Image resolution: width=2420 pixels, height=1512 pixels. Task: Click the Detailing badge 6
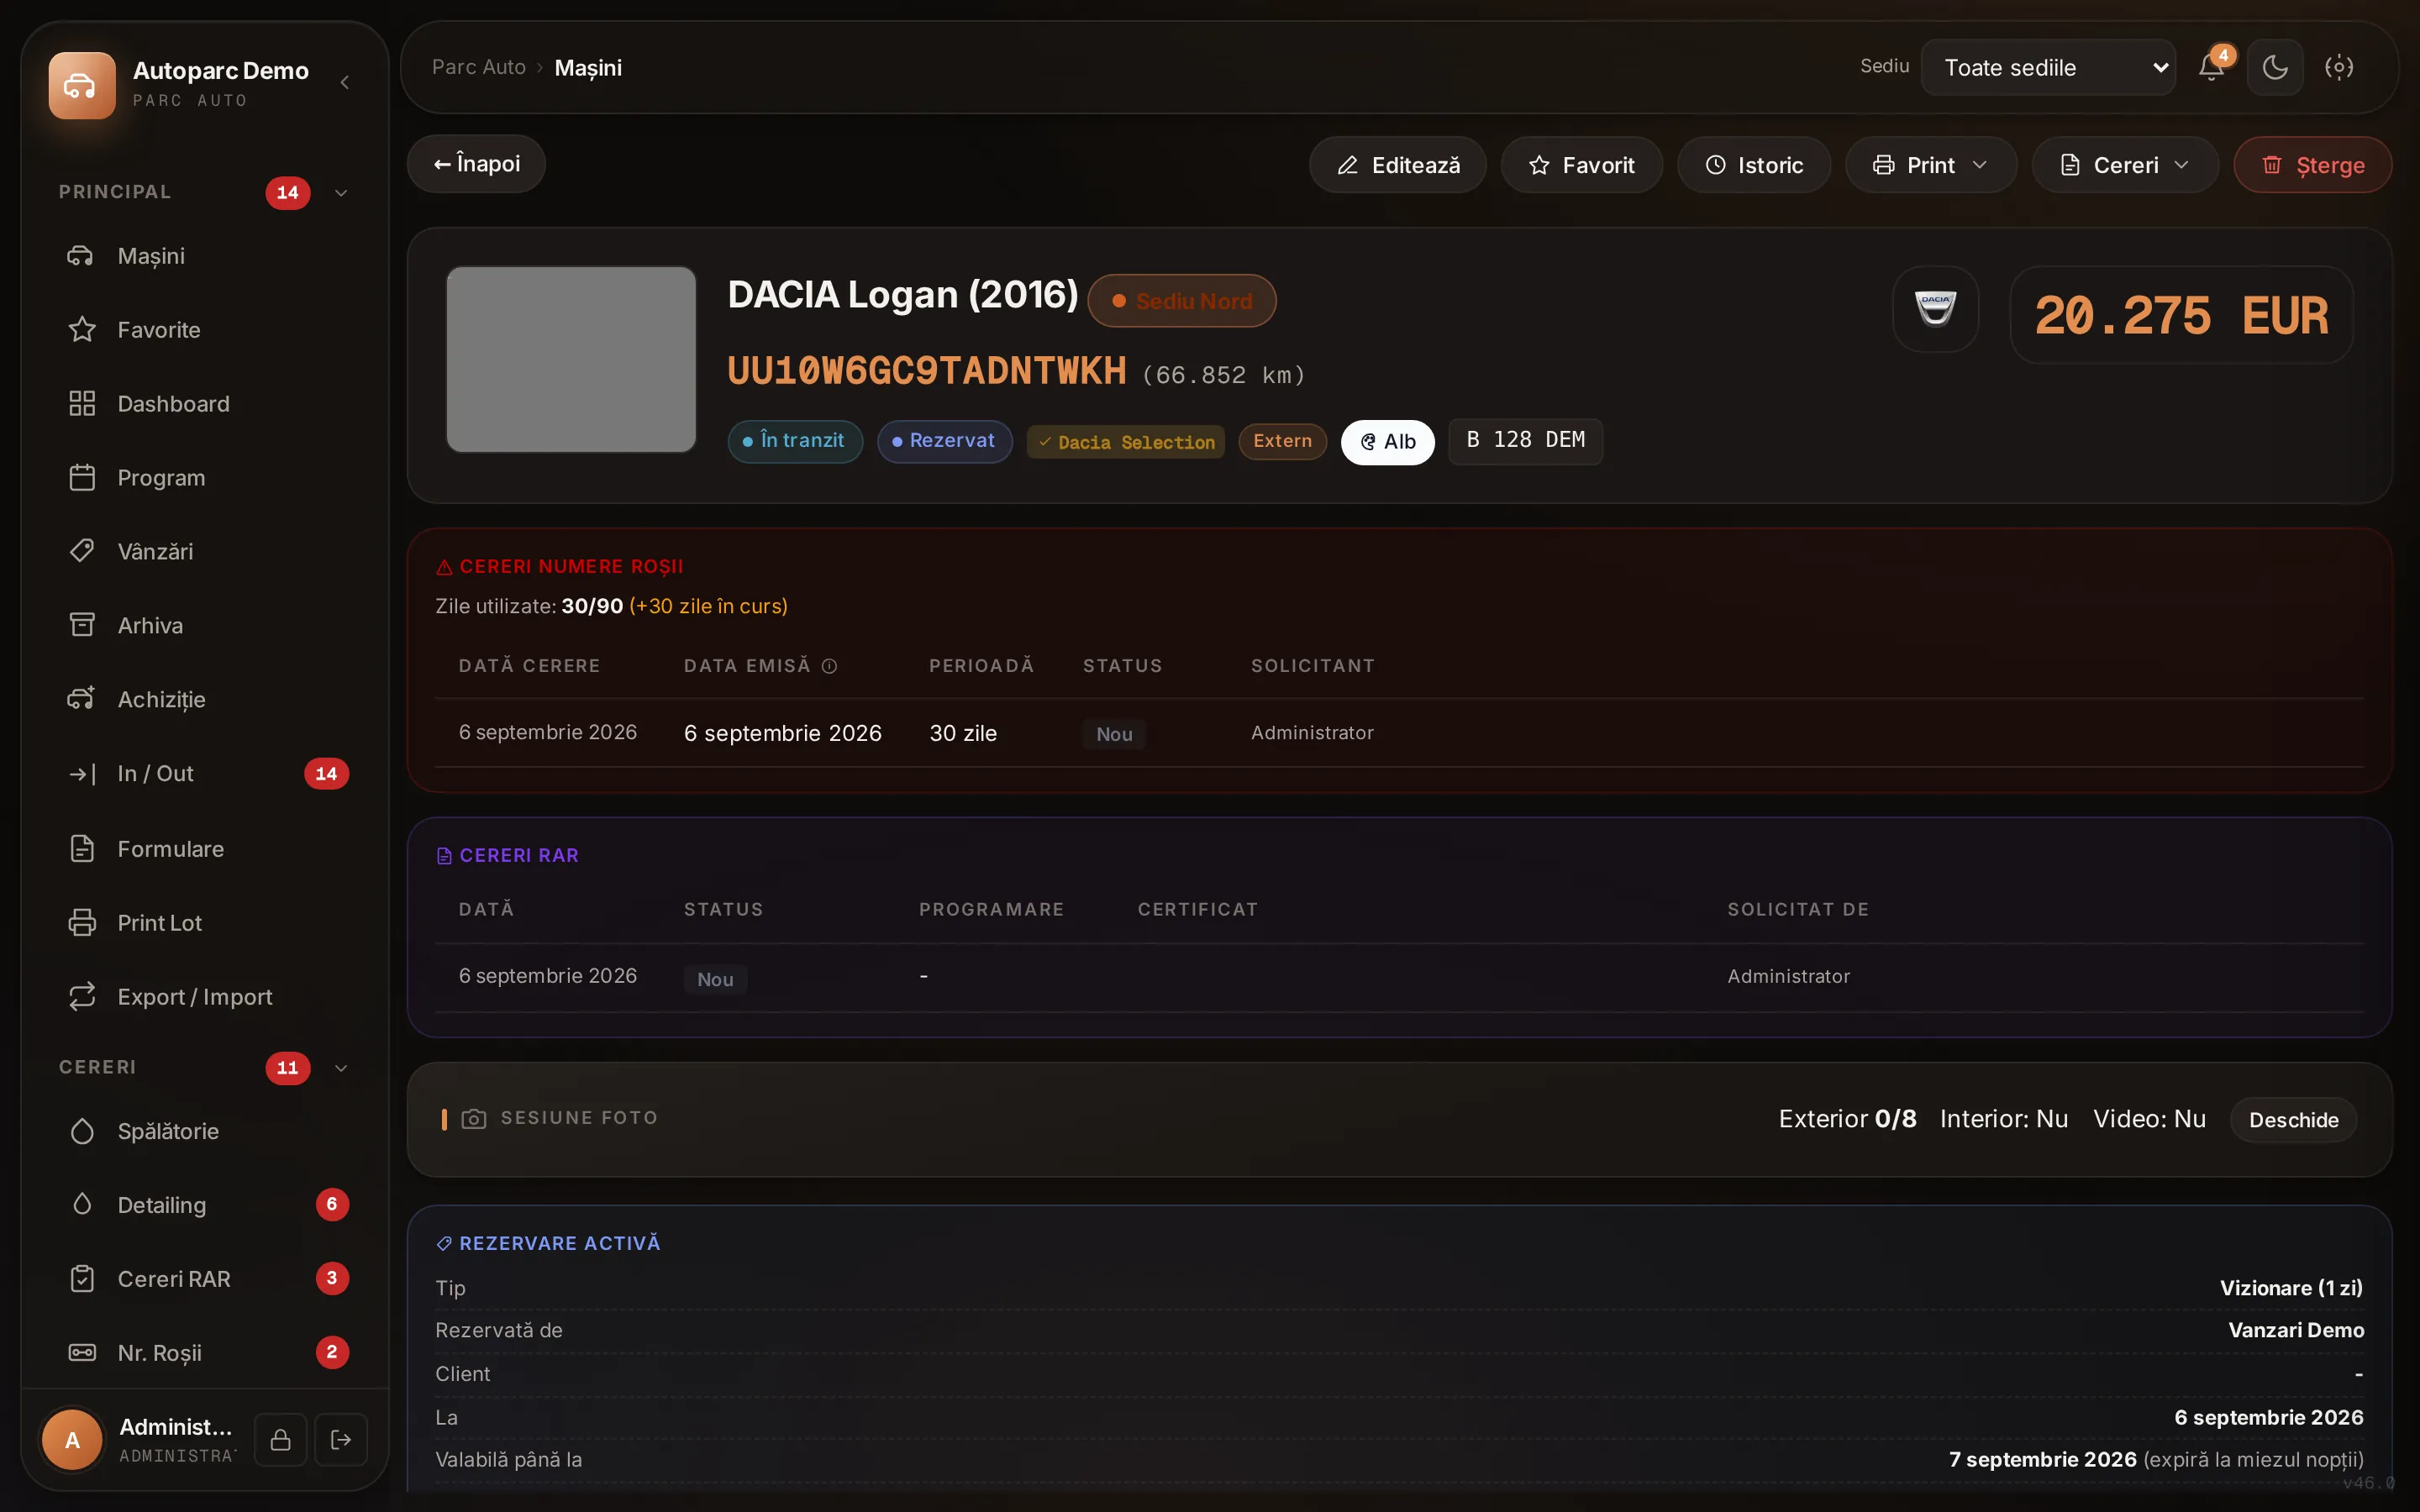pos(332,1205)
